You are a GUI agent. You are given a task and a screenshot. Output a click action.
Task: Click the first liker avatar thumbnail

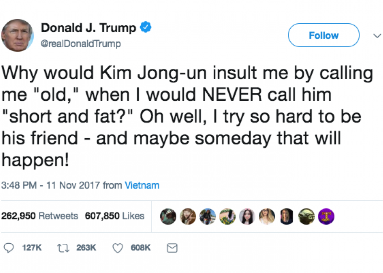pyautogui.click(x=168, y=216)
